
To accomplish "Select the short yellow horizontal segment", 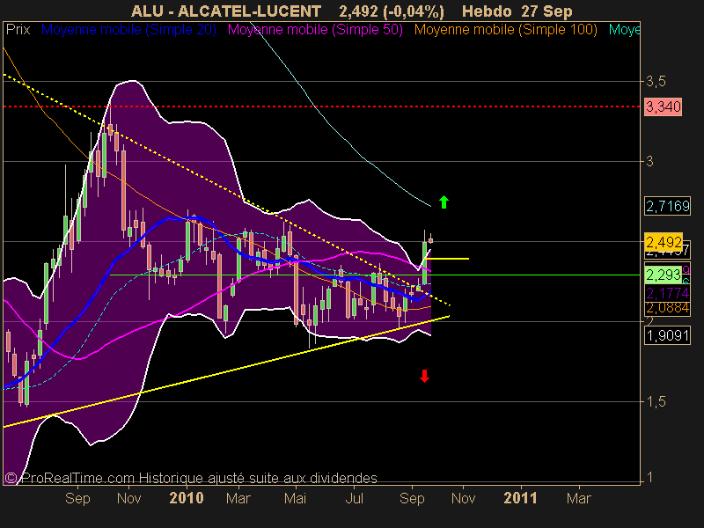I will pyautogui.click(x=447, y=259).
